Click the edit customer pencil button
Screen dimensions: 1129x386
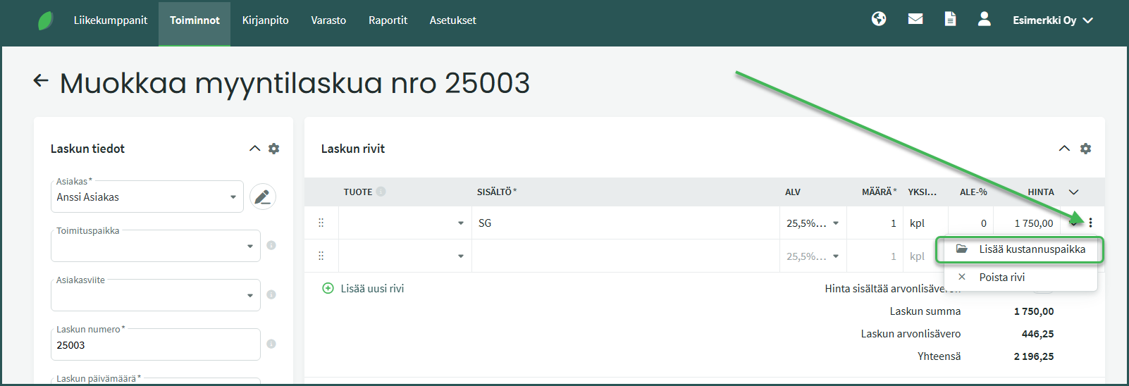(263, 197)
